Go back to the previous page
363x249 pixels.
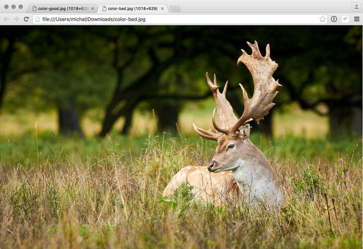coord(6,19)
